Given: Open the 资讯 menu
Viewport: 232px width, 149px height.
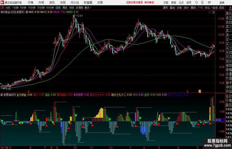Looking at the screenshot, I should click(x=52, y=2).
